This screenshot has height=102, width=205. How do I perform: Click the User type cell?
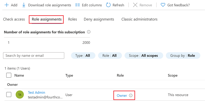coord(69,95)
